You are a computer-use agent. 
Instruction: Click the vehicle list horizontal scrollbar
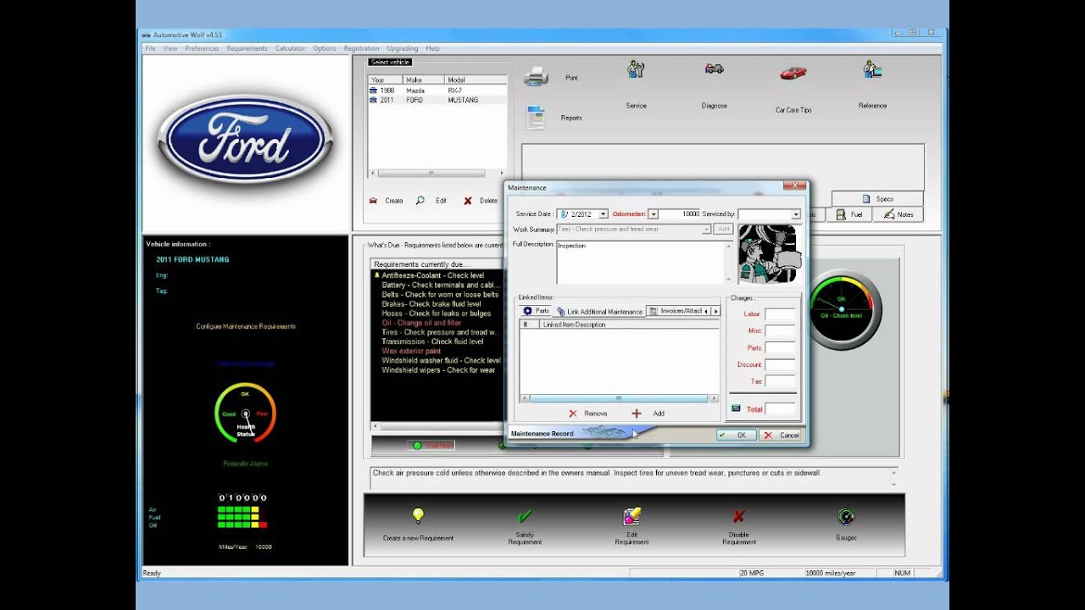437,173
